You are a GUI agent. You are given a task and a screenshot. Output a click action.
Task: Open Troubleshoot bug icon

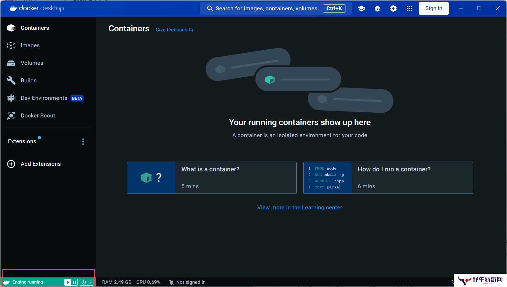(x=377, y=9)
